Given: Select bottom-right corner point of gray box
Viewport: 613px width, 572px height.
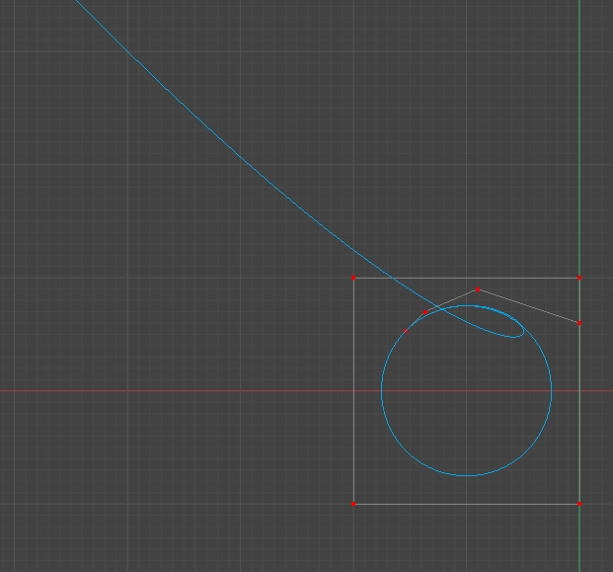Looking at the screenshot, I should pos(579,504).
